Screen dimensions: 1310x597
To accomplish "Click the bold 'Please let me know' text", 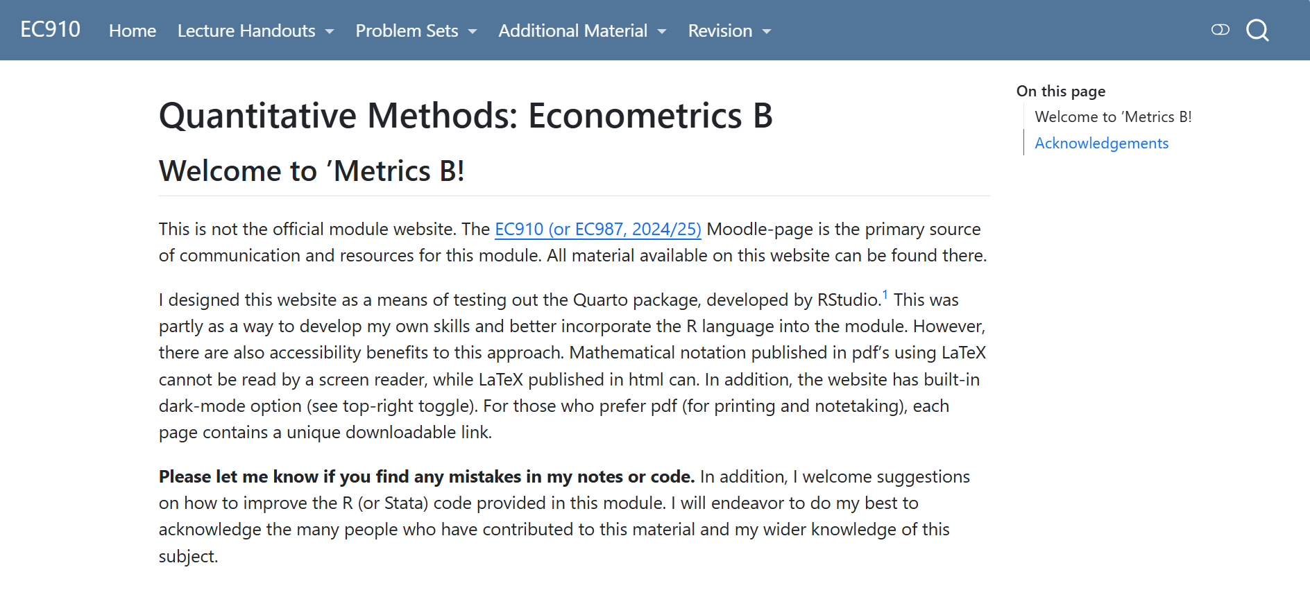I will pos(426,477).
